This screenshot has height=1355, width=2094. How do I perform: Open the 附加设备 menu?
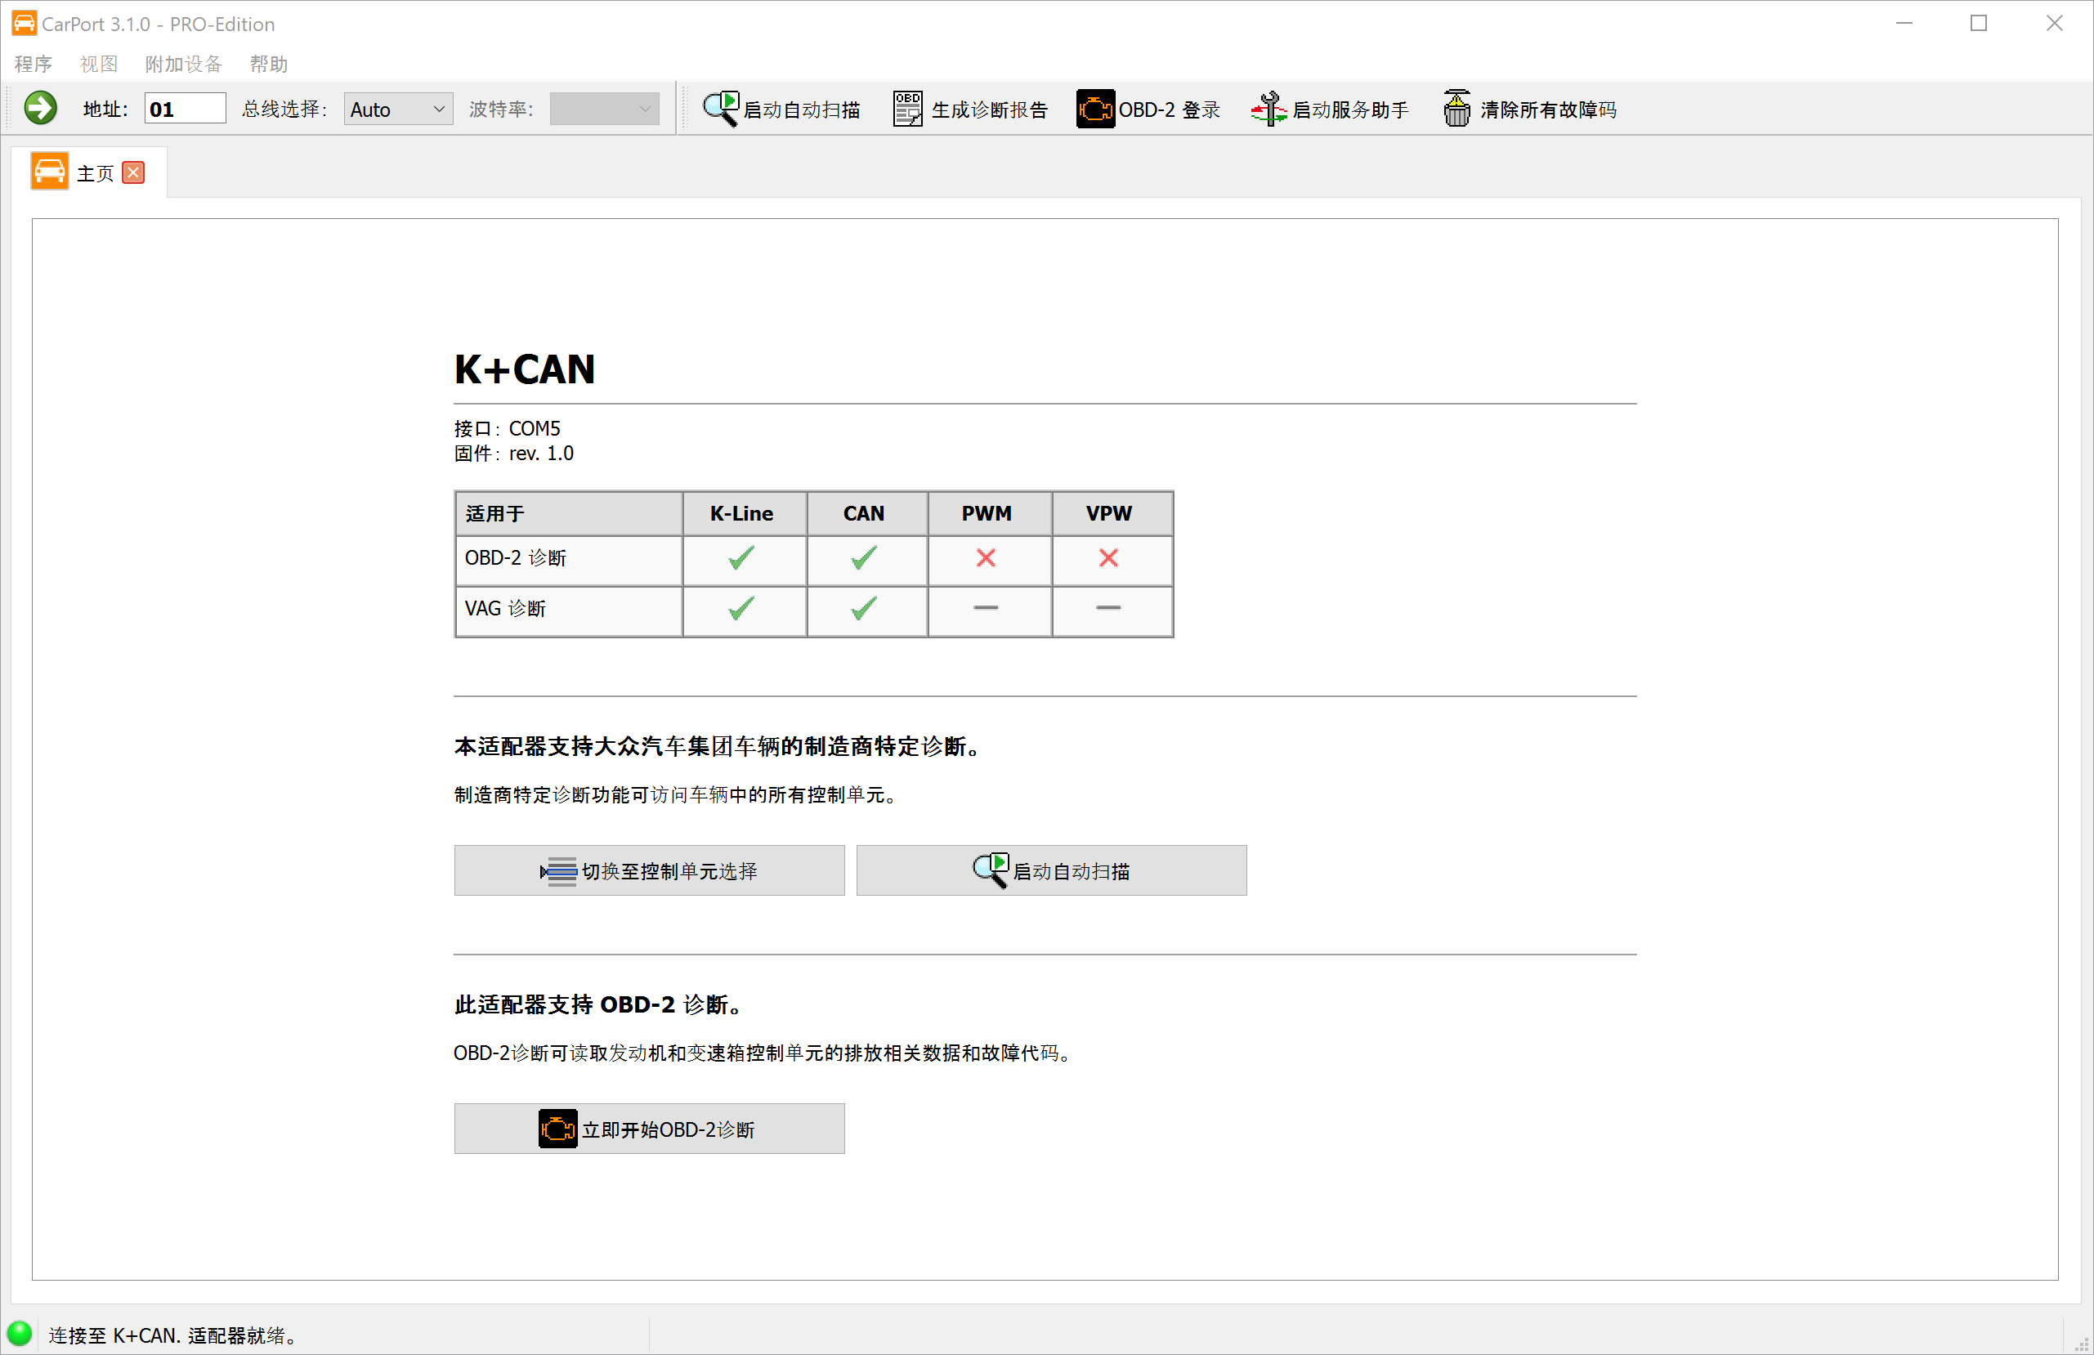(183, 65)
